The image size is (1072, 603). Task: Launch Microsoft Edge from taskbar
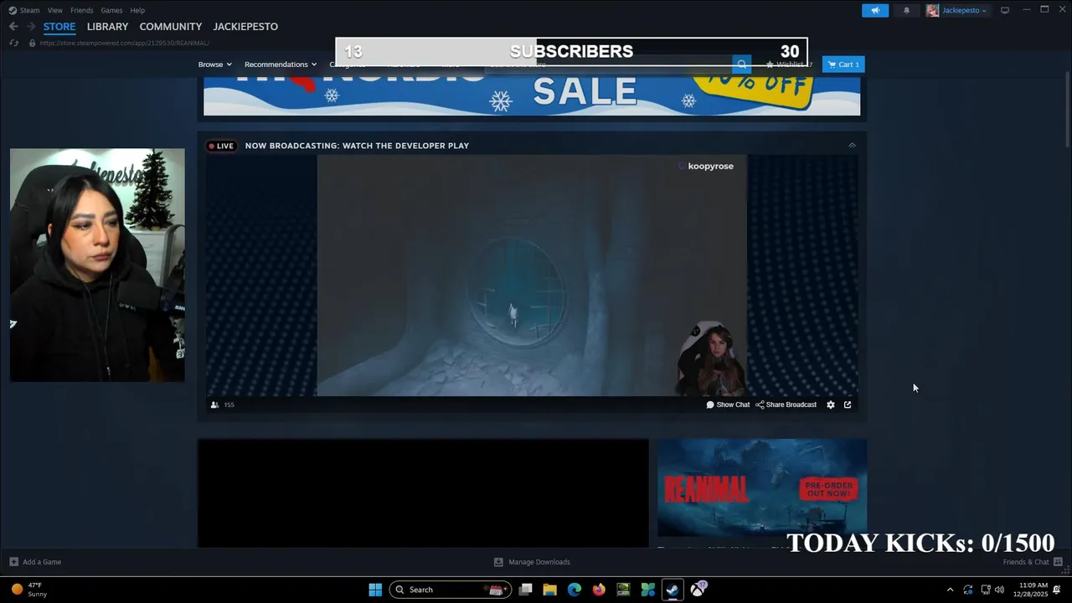click(x=574, y=590)
